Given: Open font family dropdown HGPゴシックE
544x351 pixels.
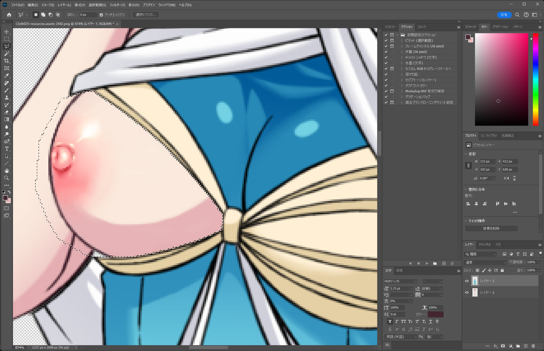Looking at the screenshot, I should 401,281.
